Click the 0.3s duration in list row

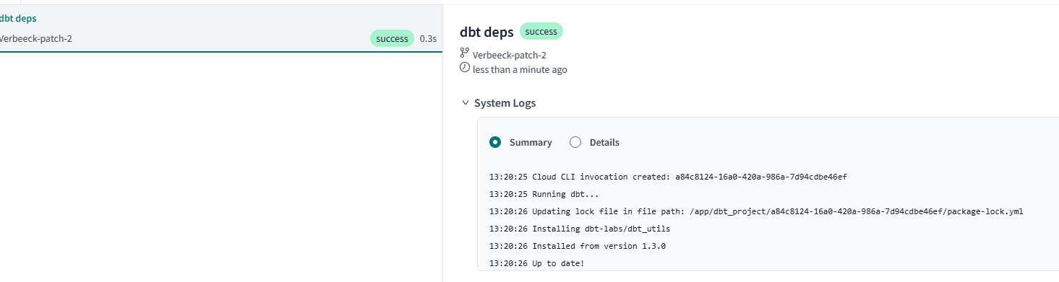pyautogui.click(x=428, y=39)
